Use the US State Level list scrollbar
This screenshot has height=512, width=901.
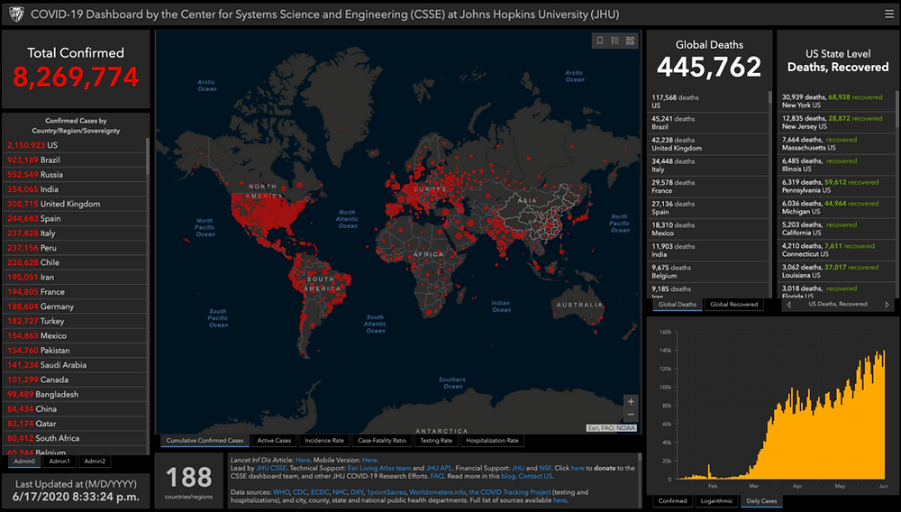(x=896, y=109)
